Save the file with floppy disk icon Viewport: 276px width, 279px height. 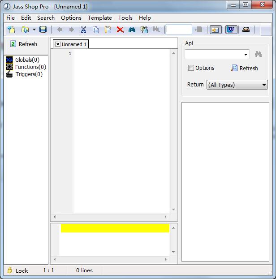point(43,30)
